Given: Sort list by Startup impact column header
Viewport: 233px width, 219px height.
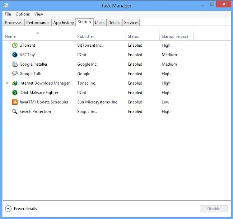Looking at the screenshot, I should (176, 36).
